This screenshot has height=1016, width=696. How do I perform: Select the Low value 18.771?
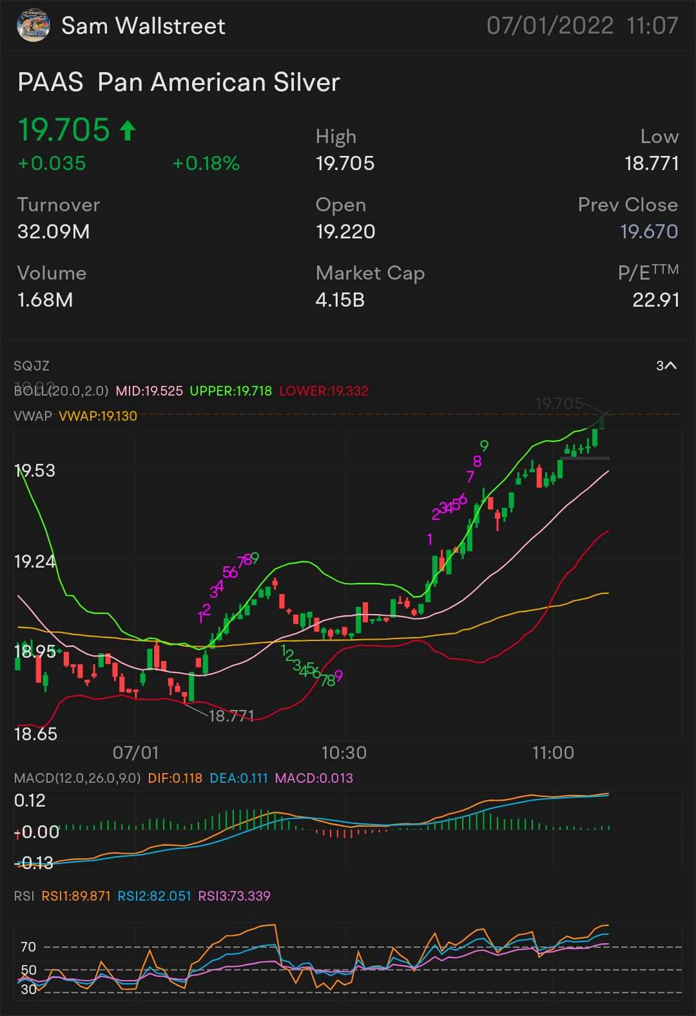(x=652, y=163)
